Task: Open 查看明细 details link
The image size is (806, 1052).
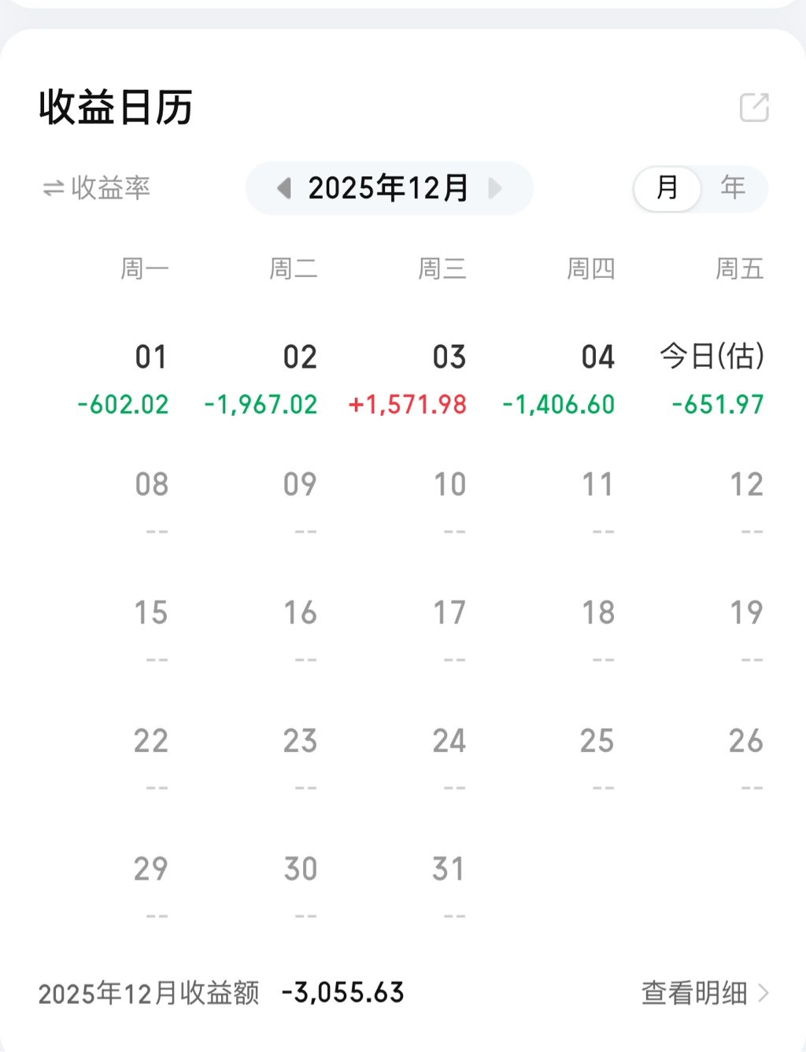Action: click(693, 993)
